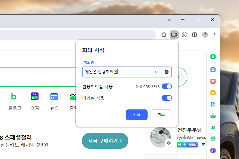Toggle 전용회의실 사용 switch

point(167,87)
